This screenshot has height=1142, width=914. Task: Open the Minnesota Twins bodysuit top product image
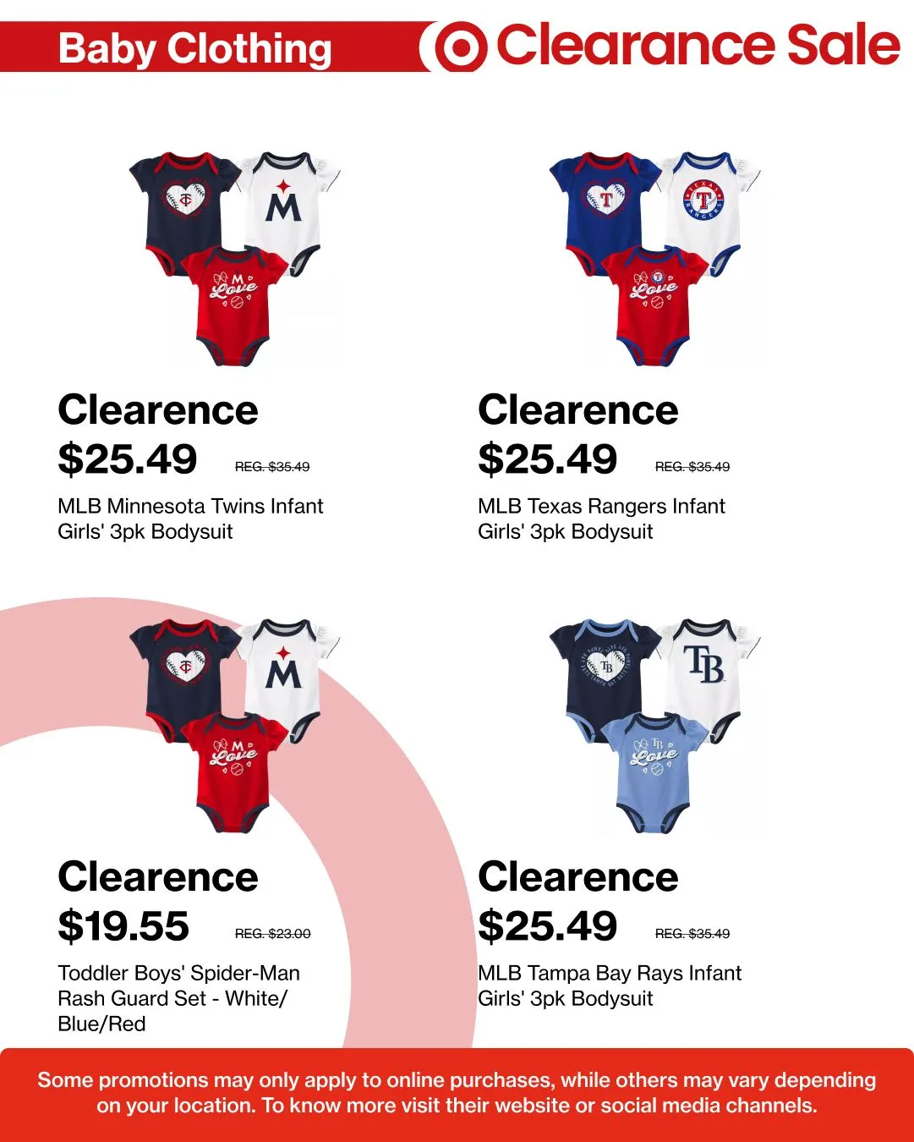click(x=235, y=259)
